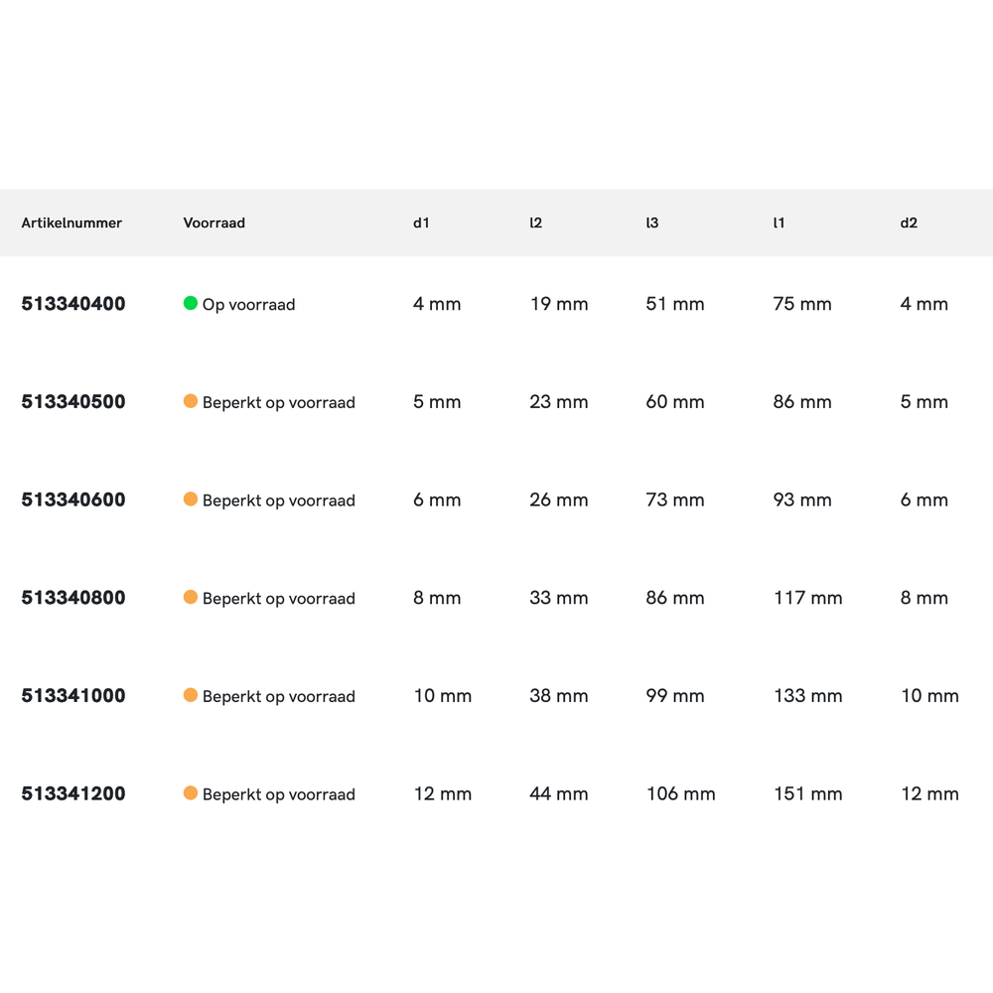
Task: Click the Voorraad column header
Action: (x=213, y=223)
